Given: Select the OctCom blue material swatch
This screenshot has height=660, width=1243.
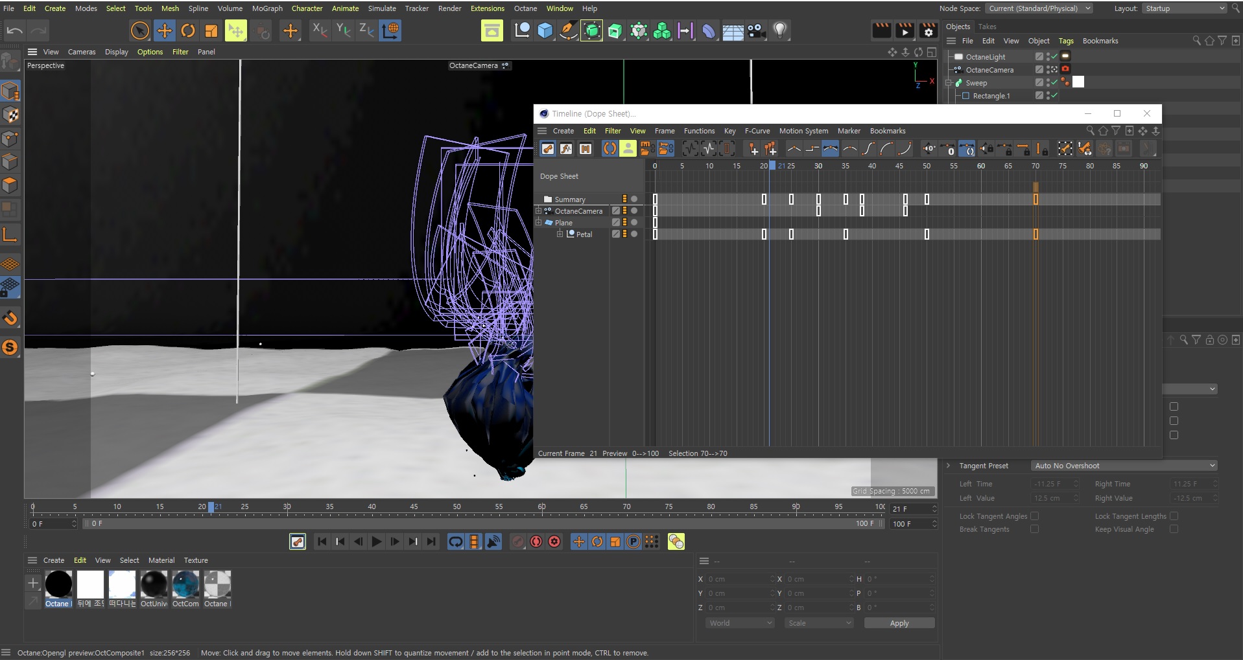Looking at the screenshot, I should tap(185, 584).
